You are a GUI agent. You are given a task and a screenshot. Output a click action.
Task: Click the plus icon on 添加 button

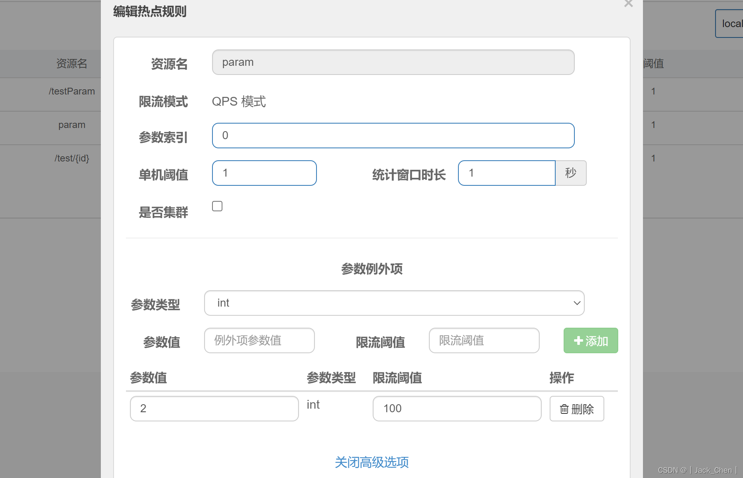click(x=579, y=340)
